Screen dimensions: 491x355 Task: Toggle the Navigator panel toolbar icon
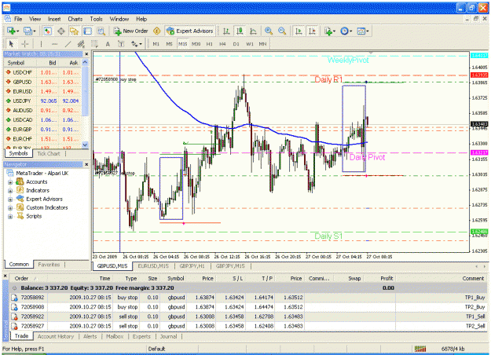click(x=74, y=31)
